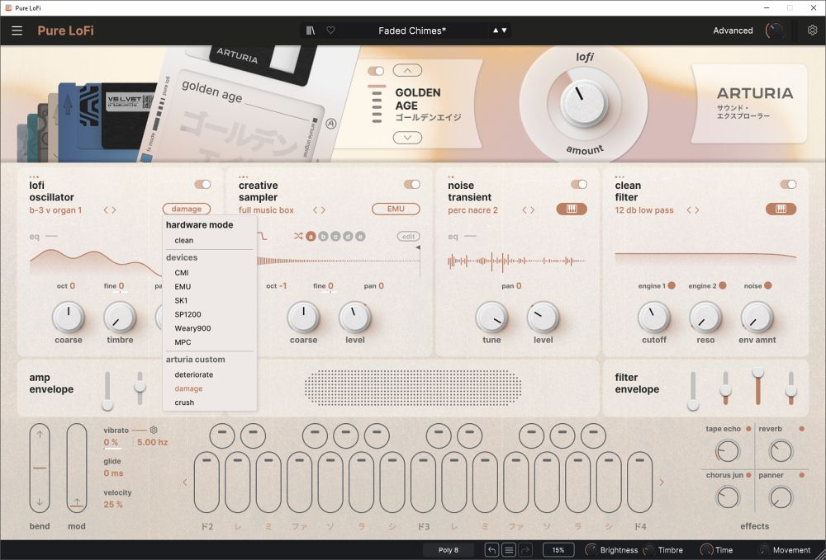Image resolution: width=826 pixels, height=560 pixels.
Task: Toggle tape echo effect on/off dot
Action: pyautogui.click(x=748, y=429)
